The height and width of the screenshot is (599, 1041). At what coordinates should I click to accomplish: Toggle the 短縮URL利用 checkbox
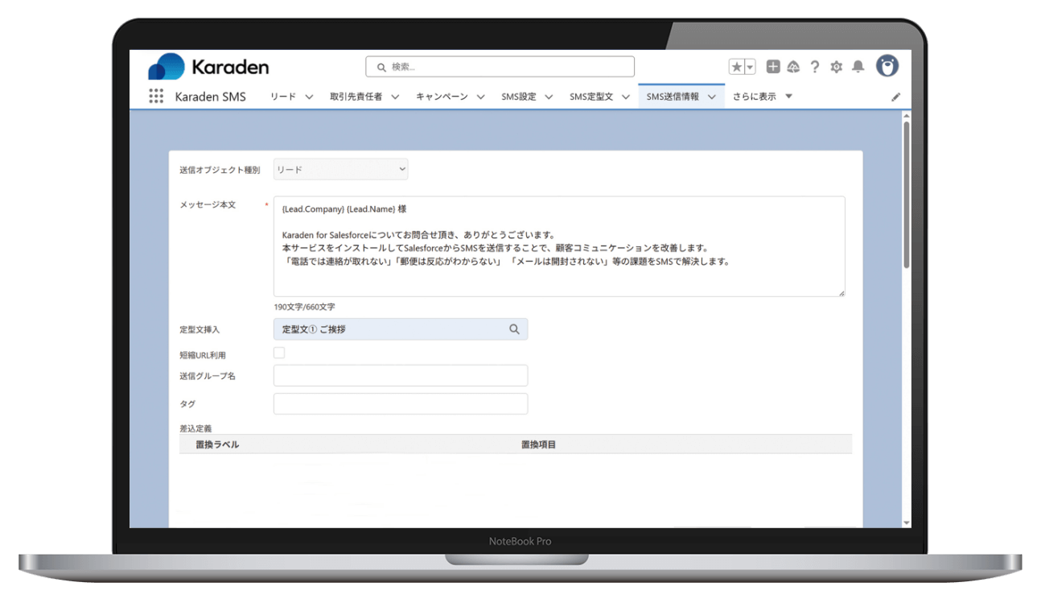point(279,353)
